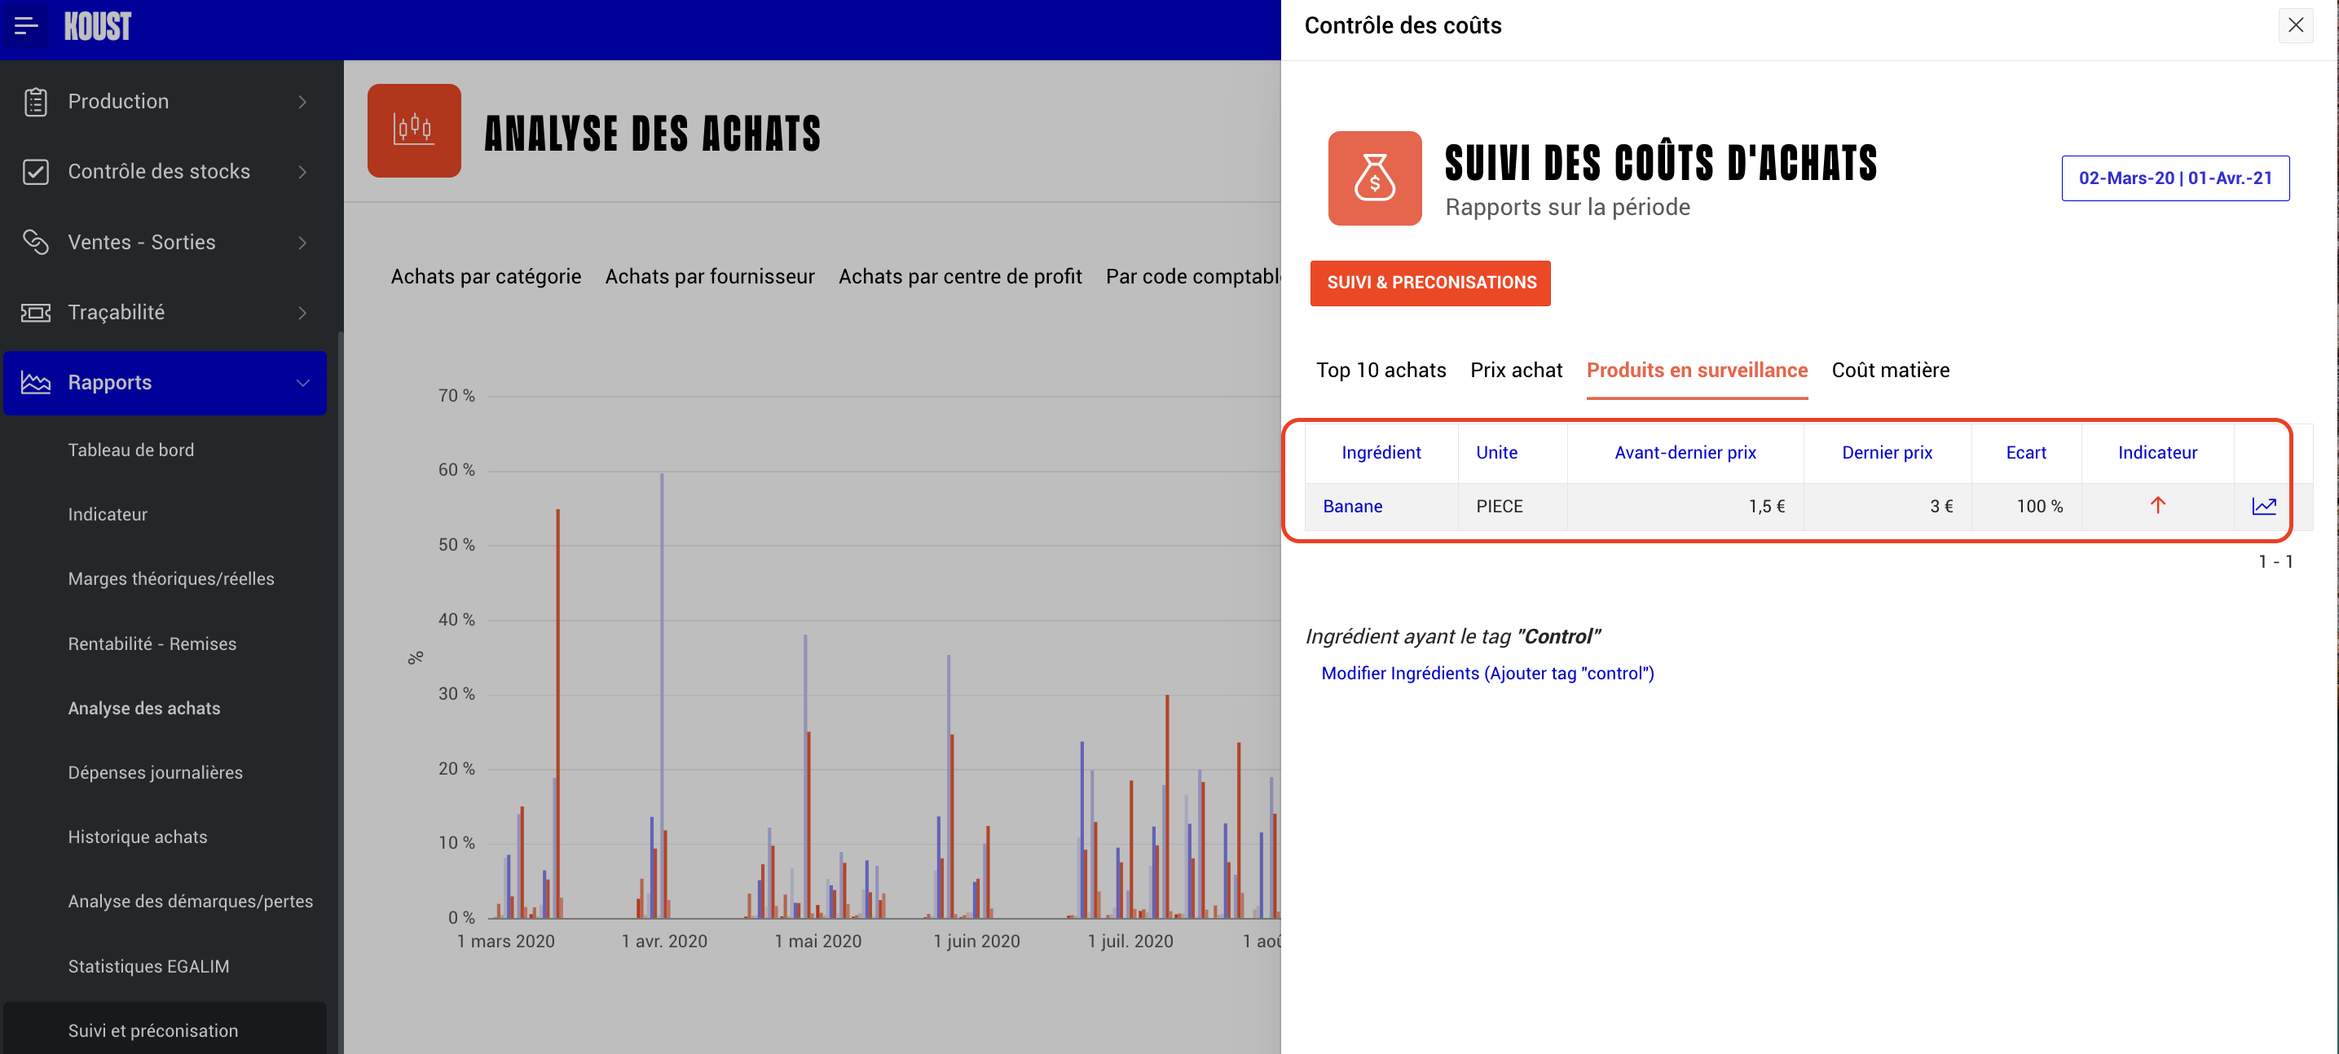Open the Achats par catégorie tab
The height and width of the screenshot is (1054, 2339).
(486, 277)
